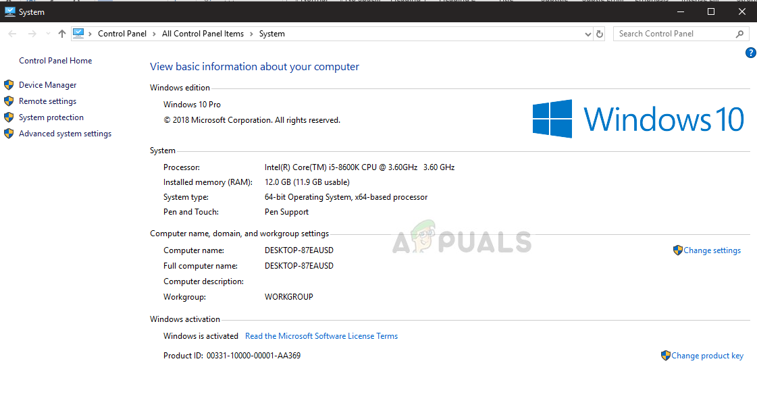Click the Back navigation arrow

(x=13, y=34)
